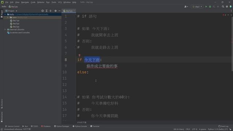Toggle read-only lock icon in status bar
Image resolution: width=233 pixels, height=131 pixels.
pos(230,130)
